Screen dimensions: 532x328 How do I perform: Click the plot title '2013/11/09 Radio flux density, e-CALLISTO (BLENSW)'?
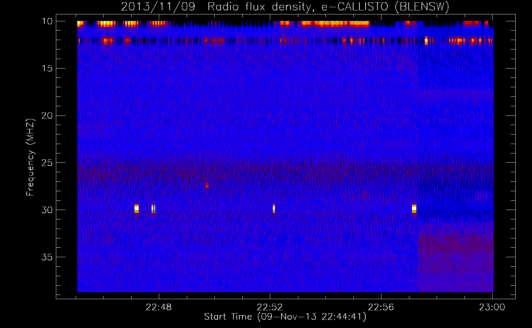(285, 7)
